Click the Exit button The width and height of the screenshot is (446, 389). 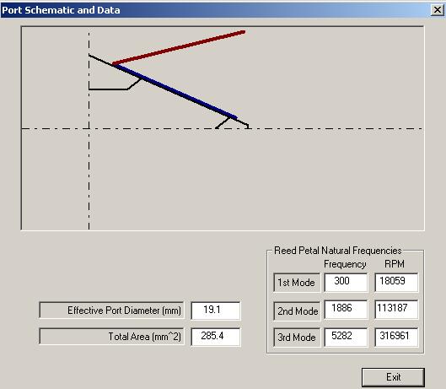[393, 377]
